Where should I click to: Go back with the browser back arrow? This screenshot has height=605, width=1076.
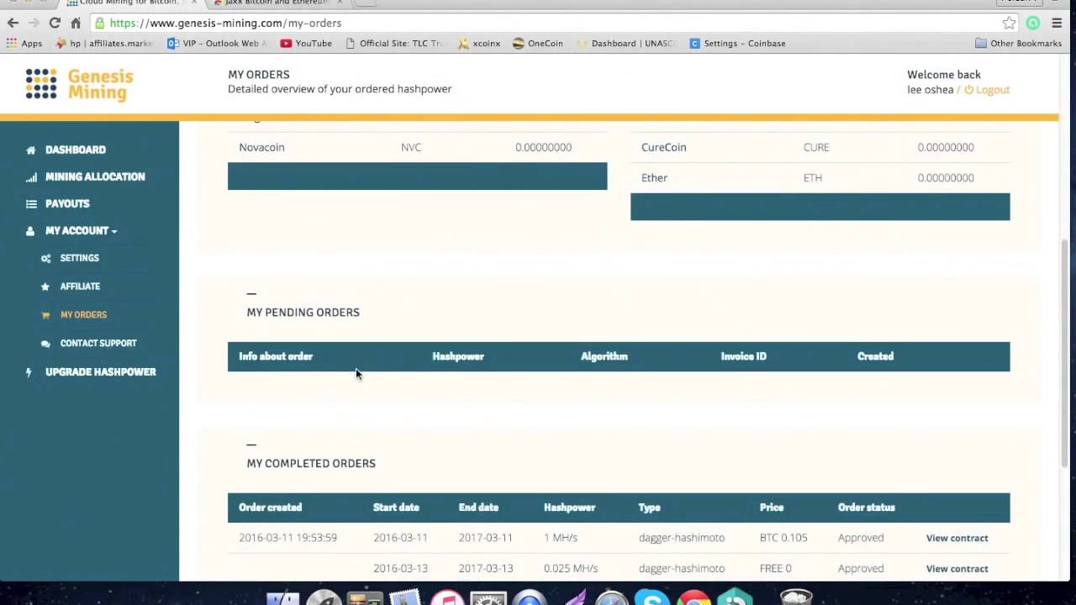click(x=13, y=23)
